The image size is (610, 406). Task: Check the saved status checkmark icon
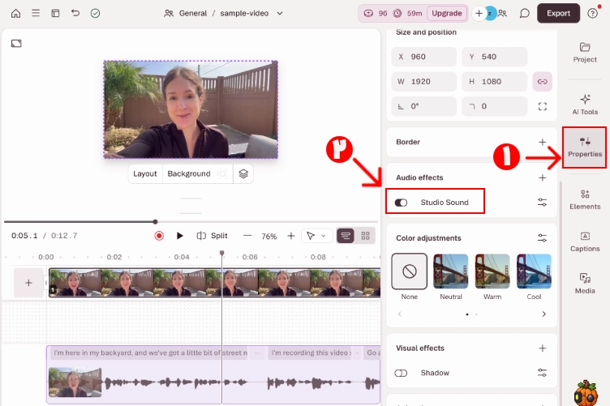point(96,13)
